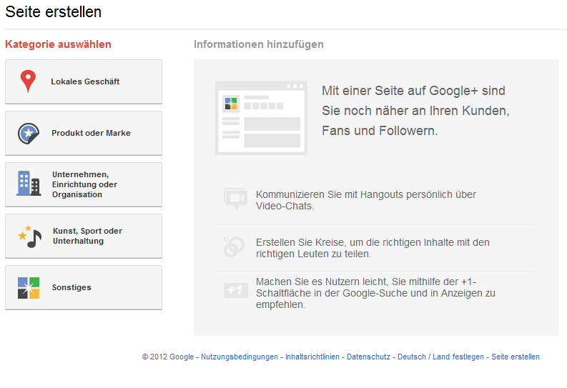Click the +1 badge icon
Image resolution: width=567 pixels, height=388 pixels.
235,290
